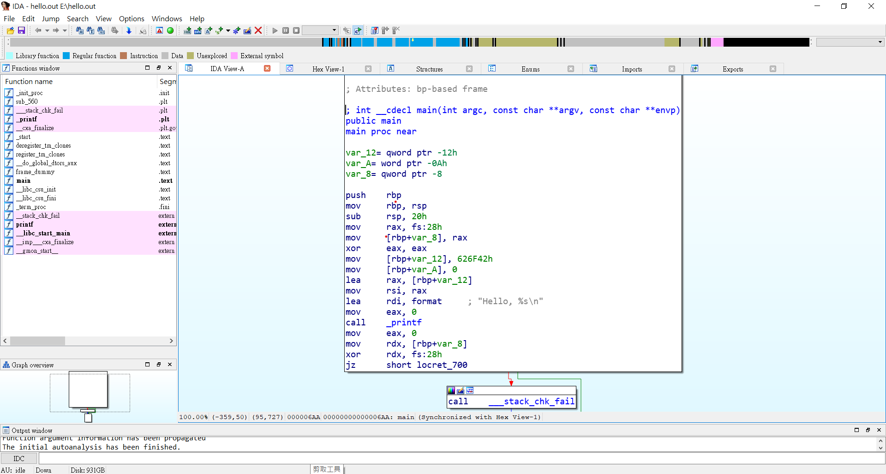Click the External symbol color legend swatch

click(234, 56)
